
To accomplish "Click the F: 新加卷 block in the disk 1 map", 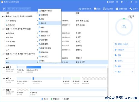I will pos(67,79).
